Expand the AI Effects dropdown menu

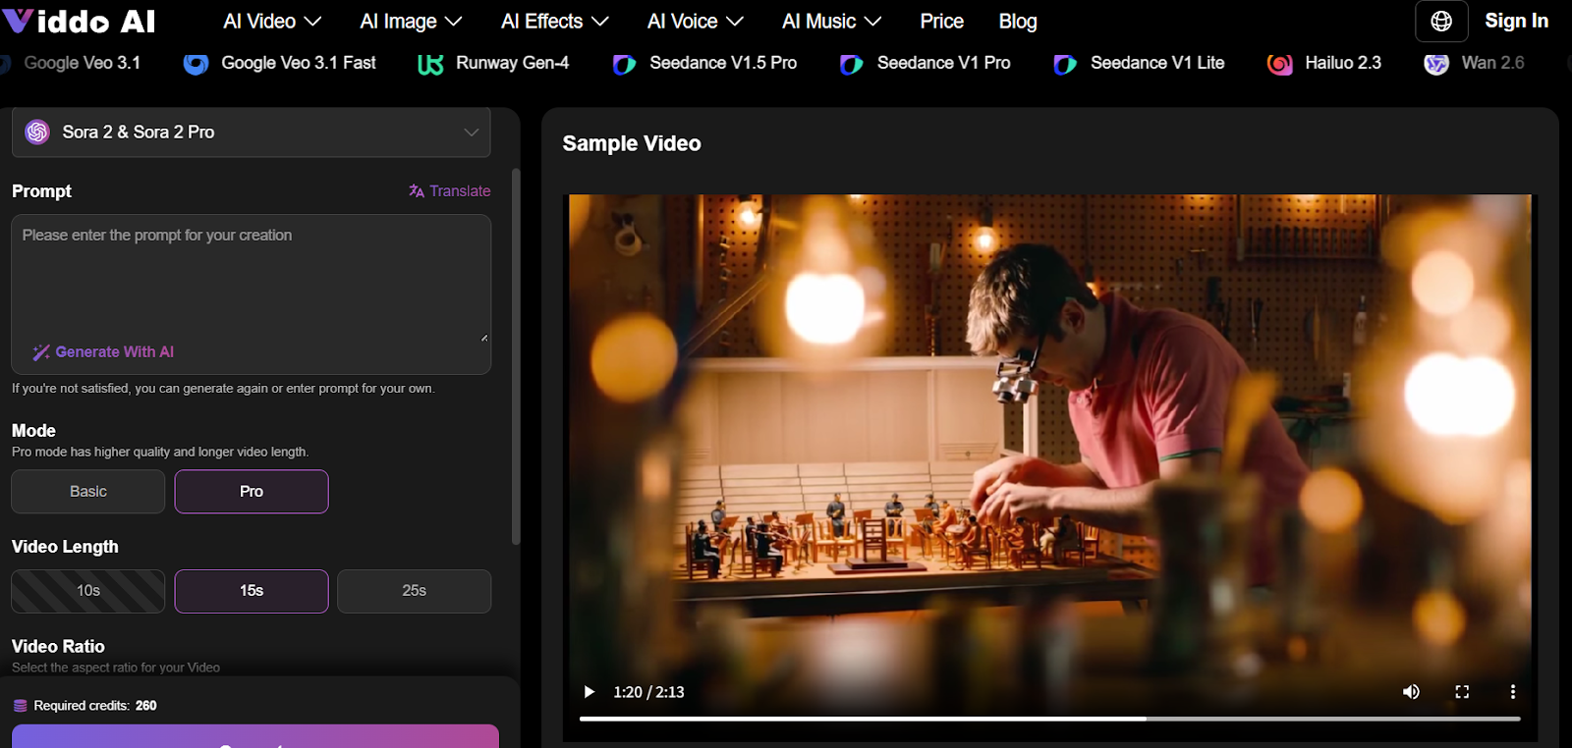pos(554,22)
